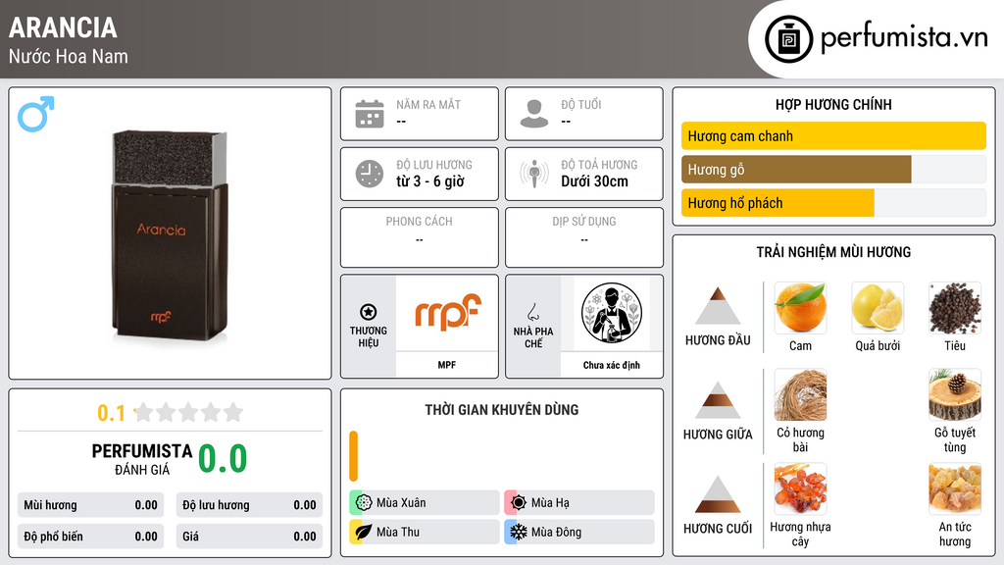This screenshot has height=565, width=1004.
Task: Click the perfumer illustration icon
Action: (x=612, y=313)
